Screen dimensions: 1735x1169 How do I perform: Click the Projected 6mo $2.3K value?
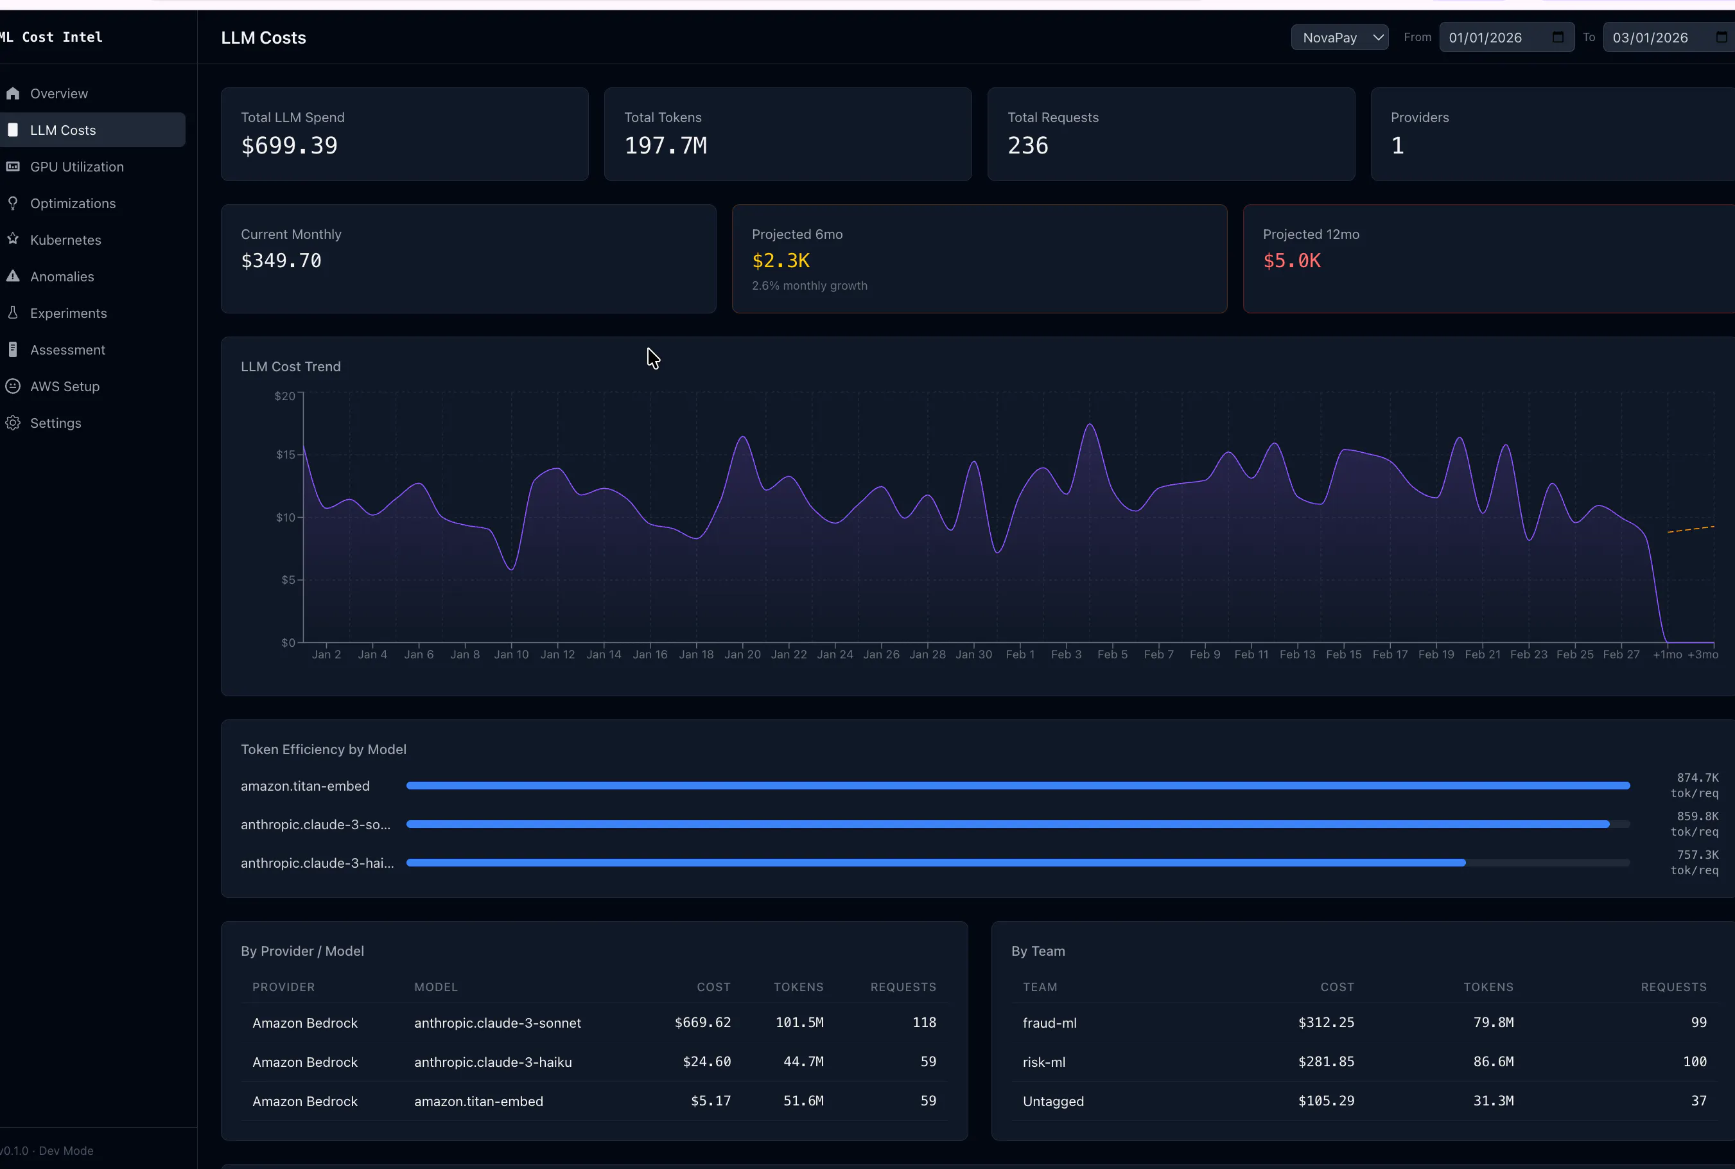coord(780,260)
